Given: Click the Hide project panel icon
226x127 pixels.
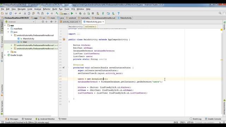Looking at the screenshot, I should tap(56, 22).
